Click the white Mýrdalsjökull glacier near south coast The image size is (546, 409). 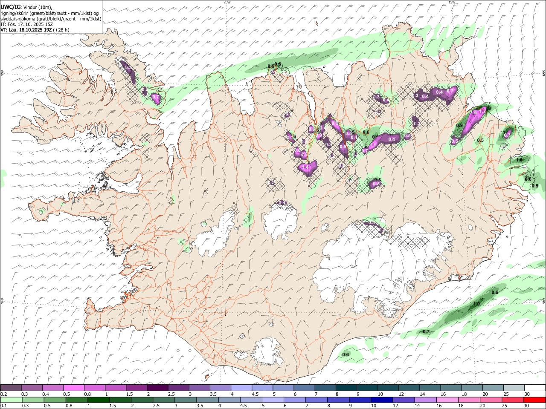point(267,351)
